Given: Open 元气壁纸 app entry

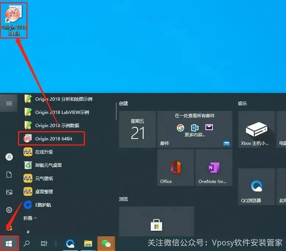Looking at the screenshot, I should [x=39, y=178].
